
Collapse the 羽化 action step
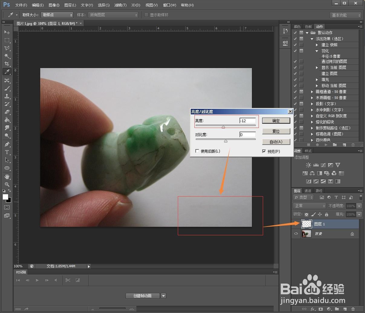316,51
